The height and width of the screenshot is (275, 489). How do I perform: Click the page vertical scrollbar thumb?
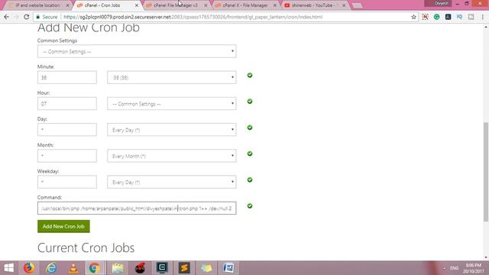pos(486,172)
